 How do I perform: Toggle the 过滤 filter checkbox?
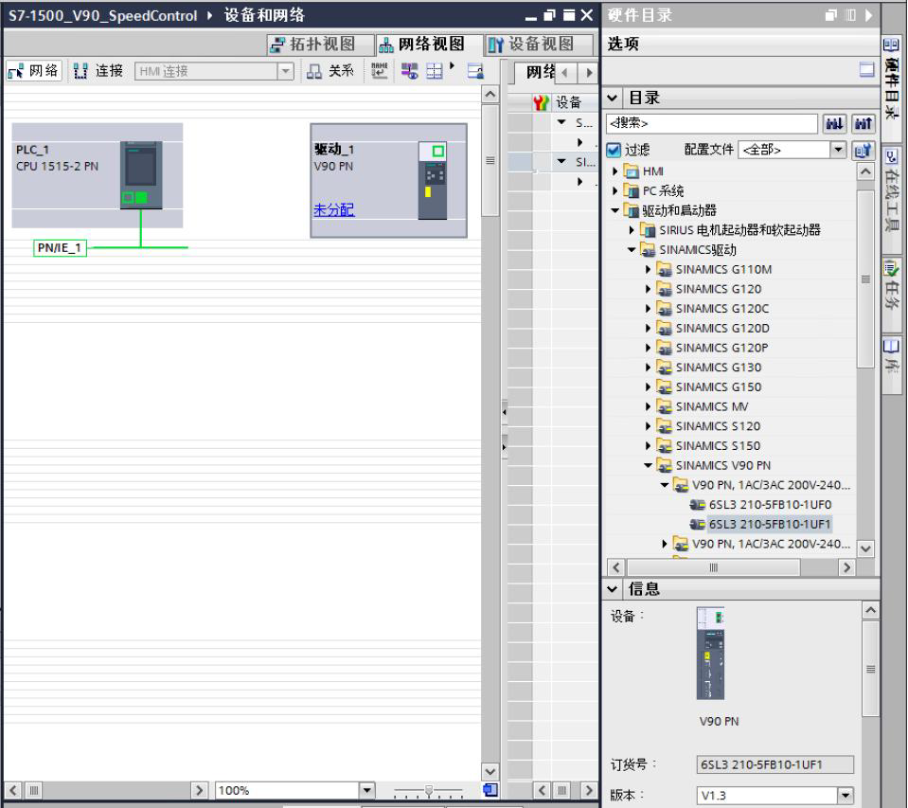[614, 151]
